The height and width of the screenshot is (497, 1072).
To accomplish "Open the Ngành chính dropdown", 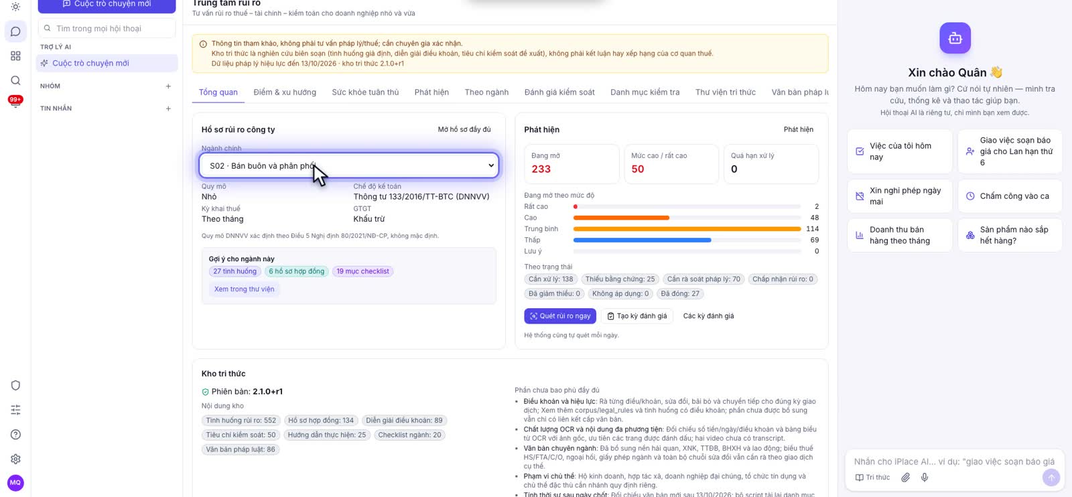I will pyautogui.click(x=349, y=165).
